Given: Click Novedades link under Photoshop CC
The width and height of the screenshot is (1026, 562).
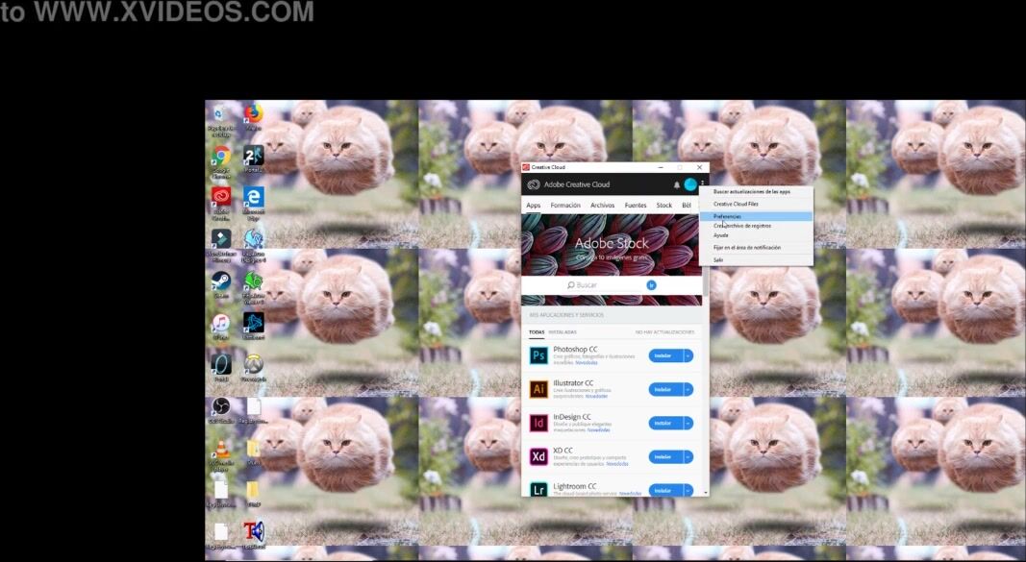Looking at the screenshot, I should coord(587,363).
